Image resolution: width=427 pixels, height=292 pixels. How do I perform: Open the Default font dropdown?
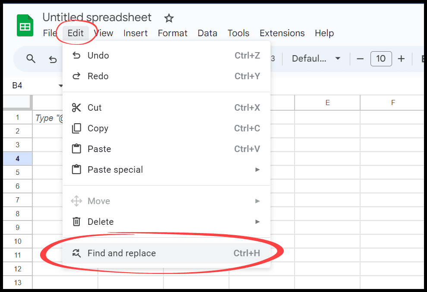pos(316,59)
